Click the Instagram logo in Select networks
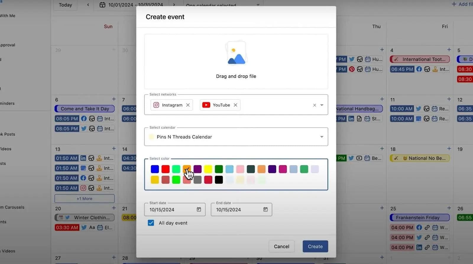Image resolution: width=473 pixels, height=264 pixels. 156,105
